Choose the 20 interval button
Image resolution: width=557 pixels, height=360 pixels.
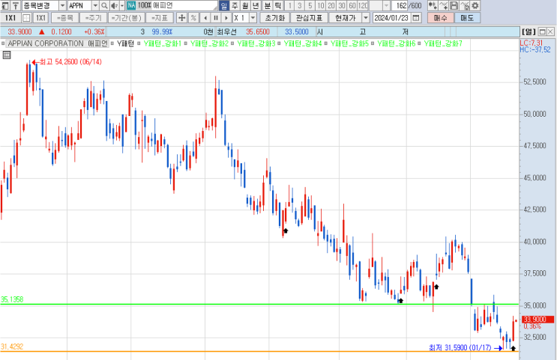click(331, 5)
